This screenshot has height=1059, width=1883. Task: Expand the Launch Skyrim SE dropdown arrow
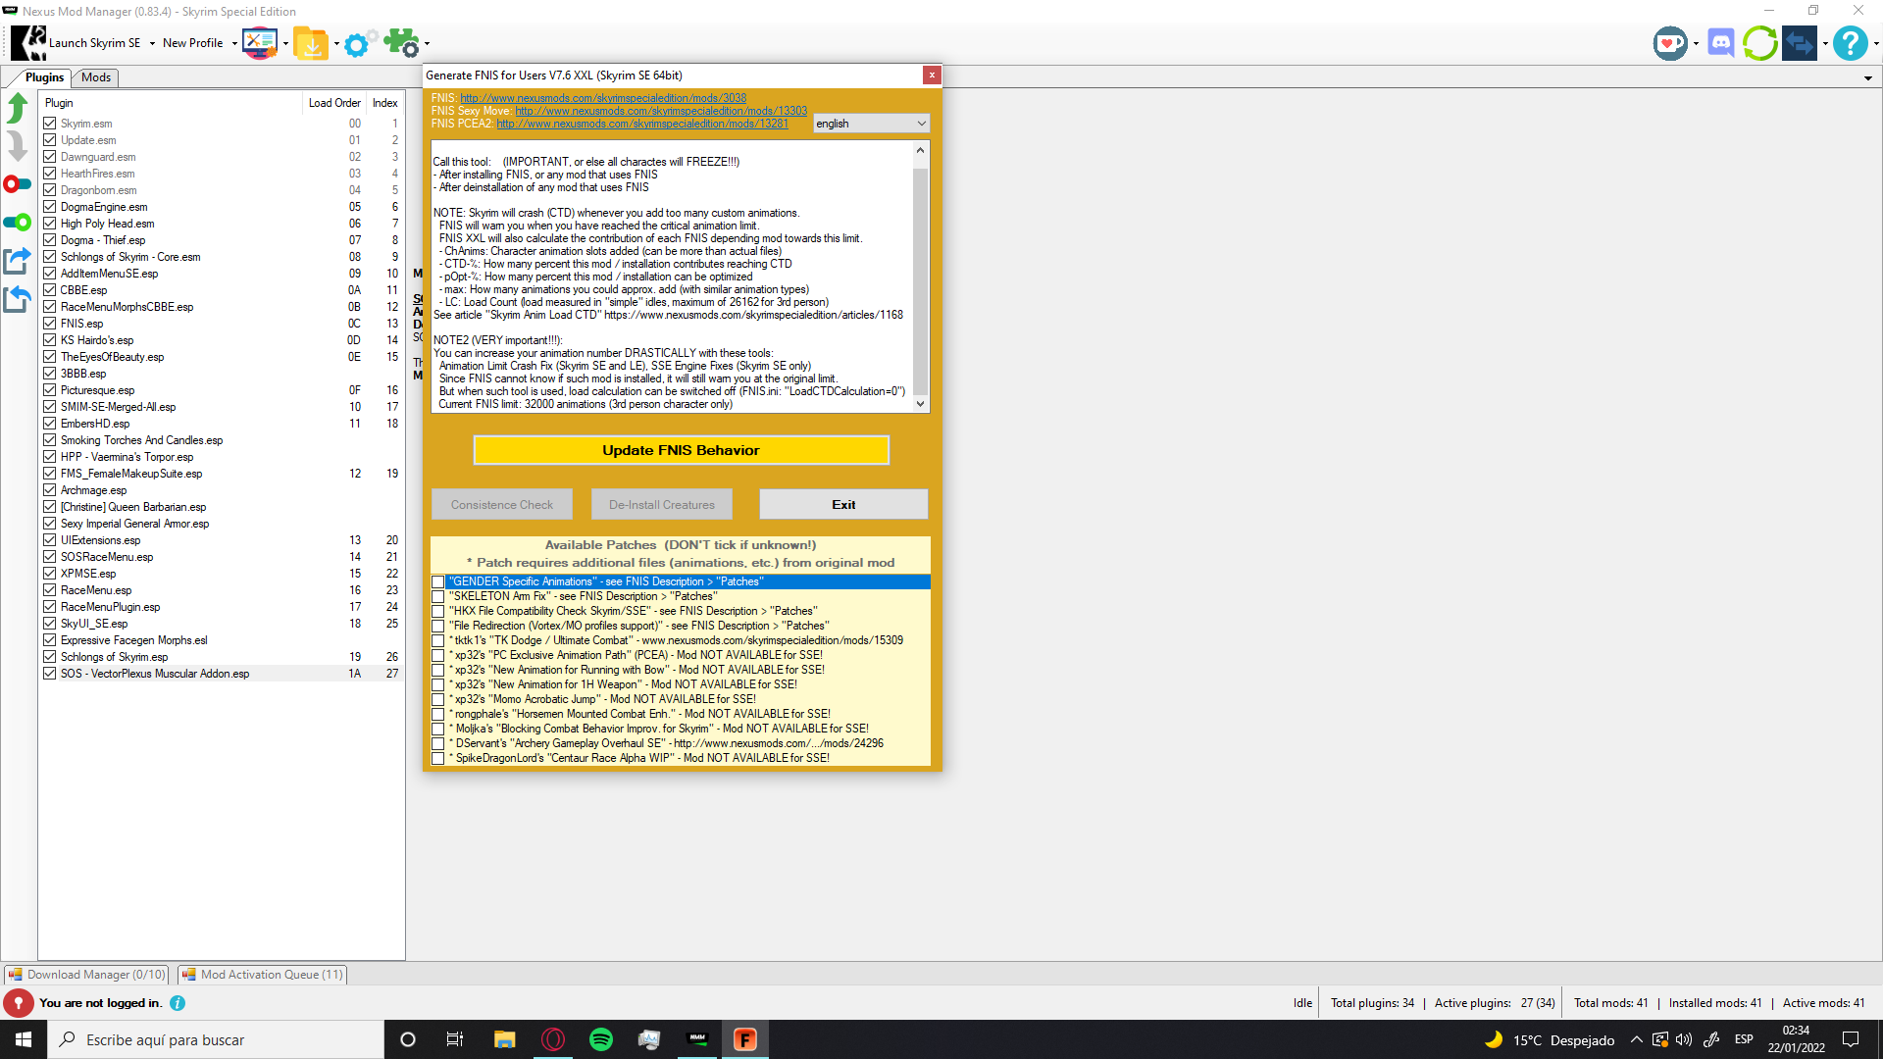point(152,44)
